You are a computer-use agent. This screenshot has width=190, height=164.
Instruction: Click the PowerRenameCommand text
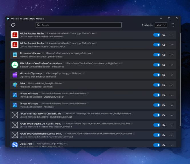[x=61, y=137]
